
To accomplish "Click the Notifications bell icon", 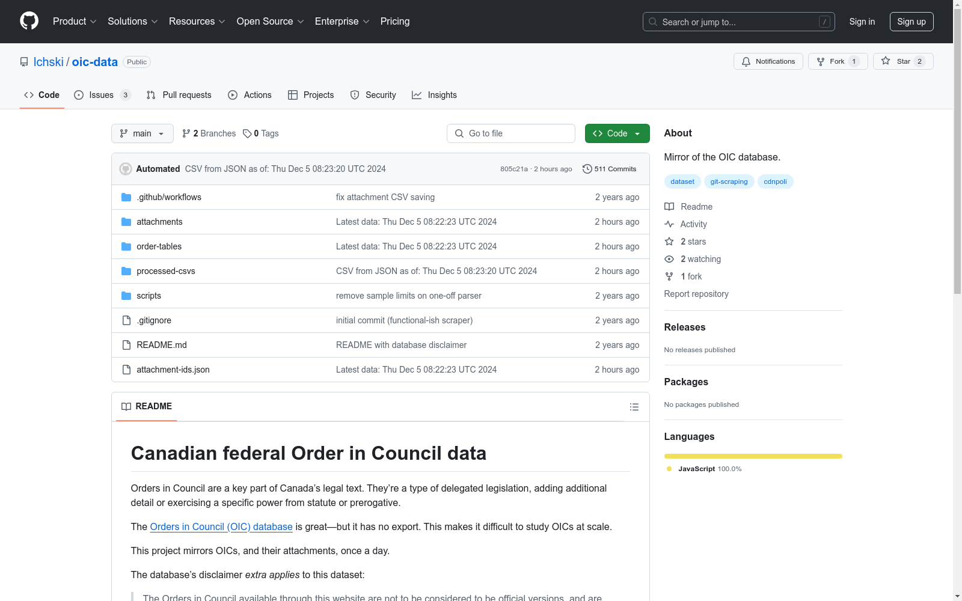I will point(746,61).
